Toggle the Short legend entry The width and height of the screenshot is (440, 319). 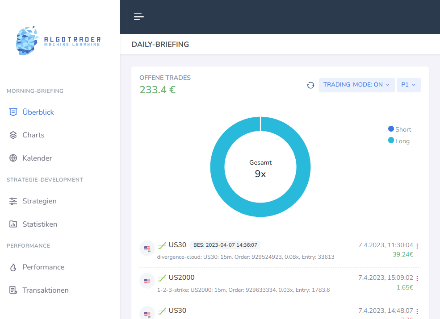[400, 129]
